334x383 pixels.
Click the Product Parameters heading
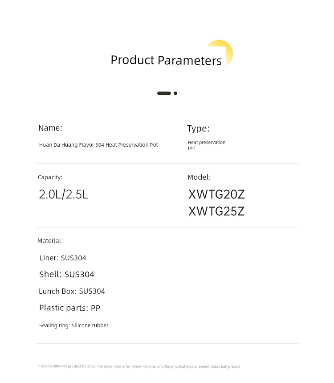(166, 60)
